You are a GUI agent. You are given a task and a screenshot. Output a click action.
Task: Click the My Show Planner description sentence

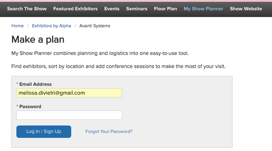100,54
